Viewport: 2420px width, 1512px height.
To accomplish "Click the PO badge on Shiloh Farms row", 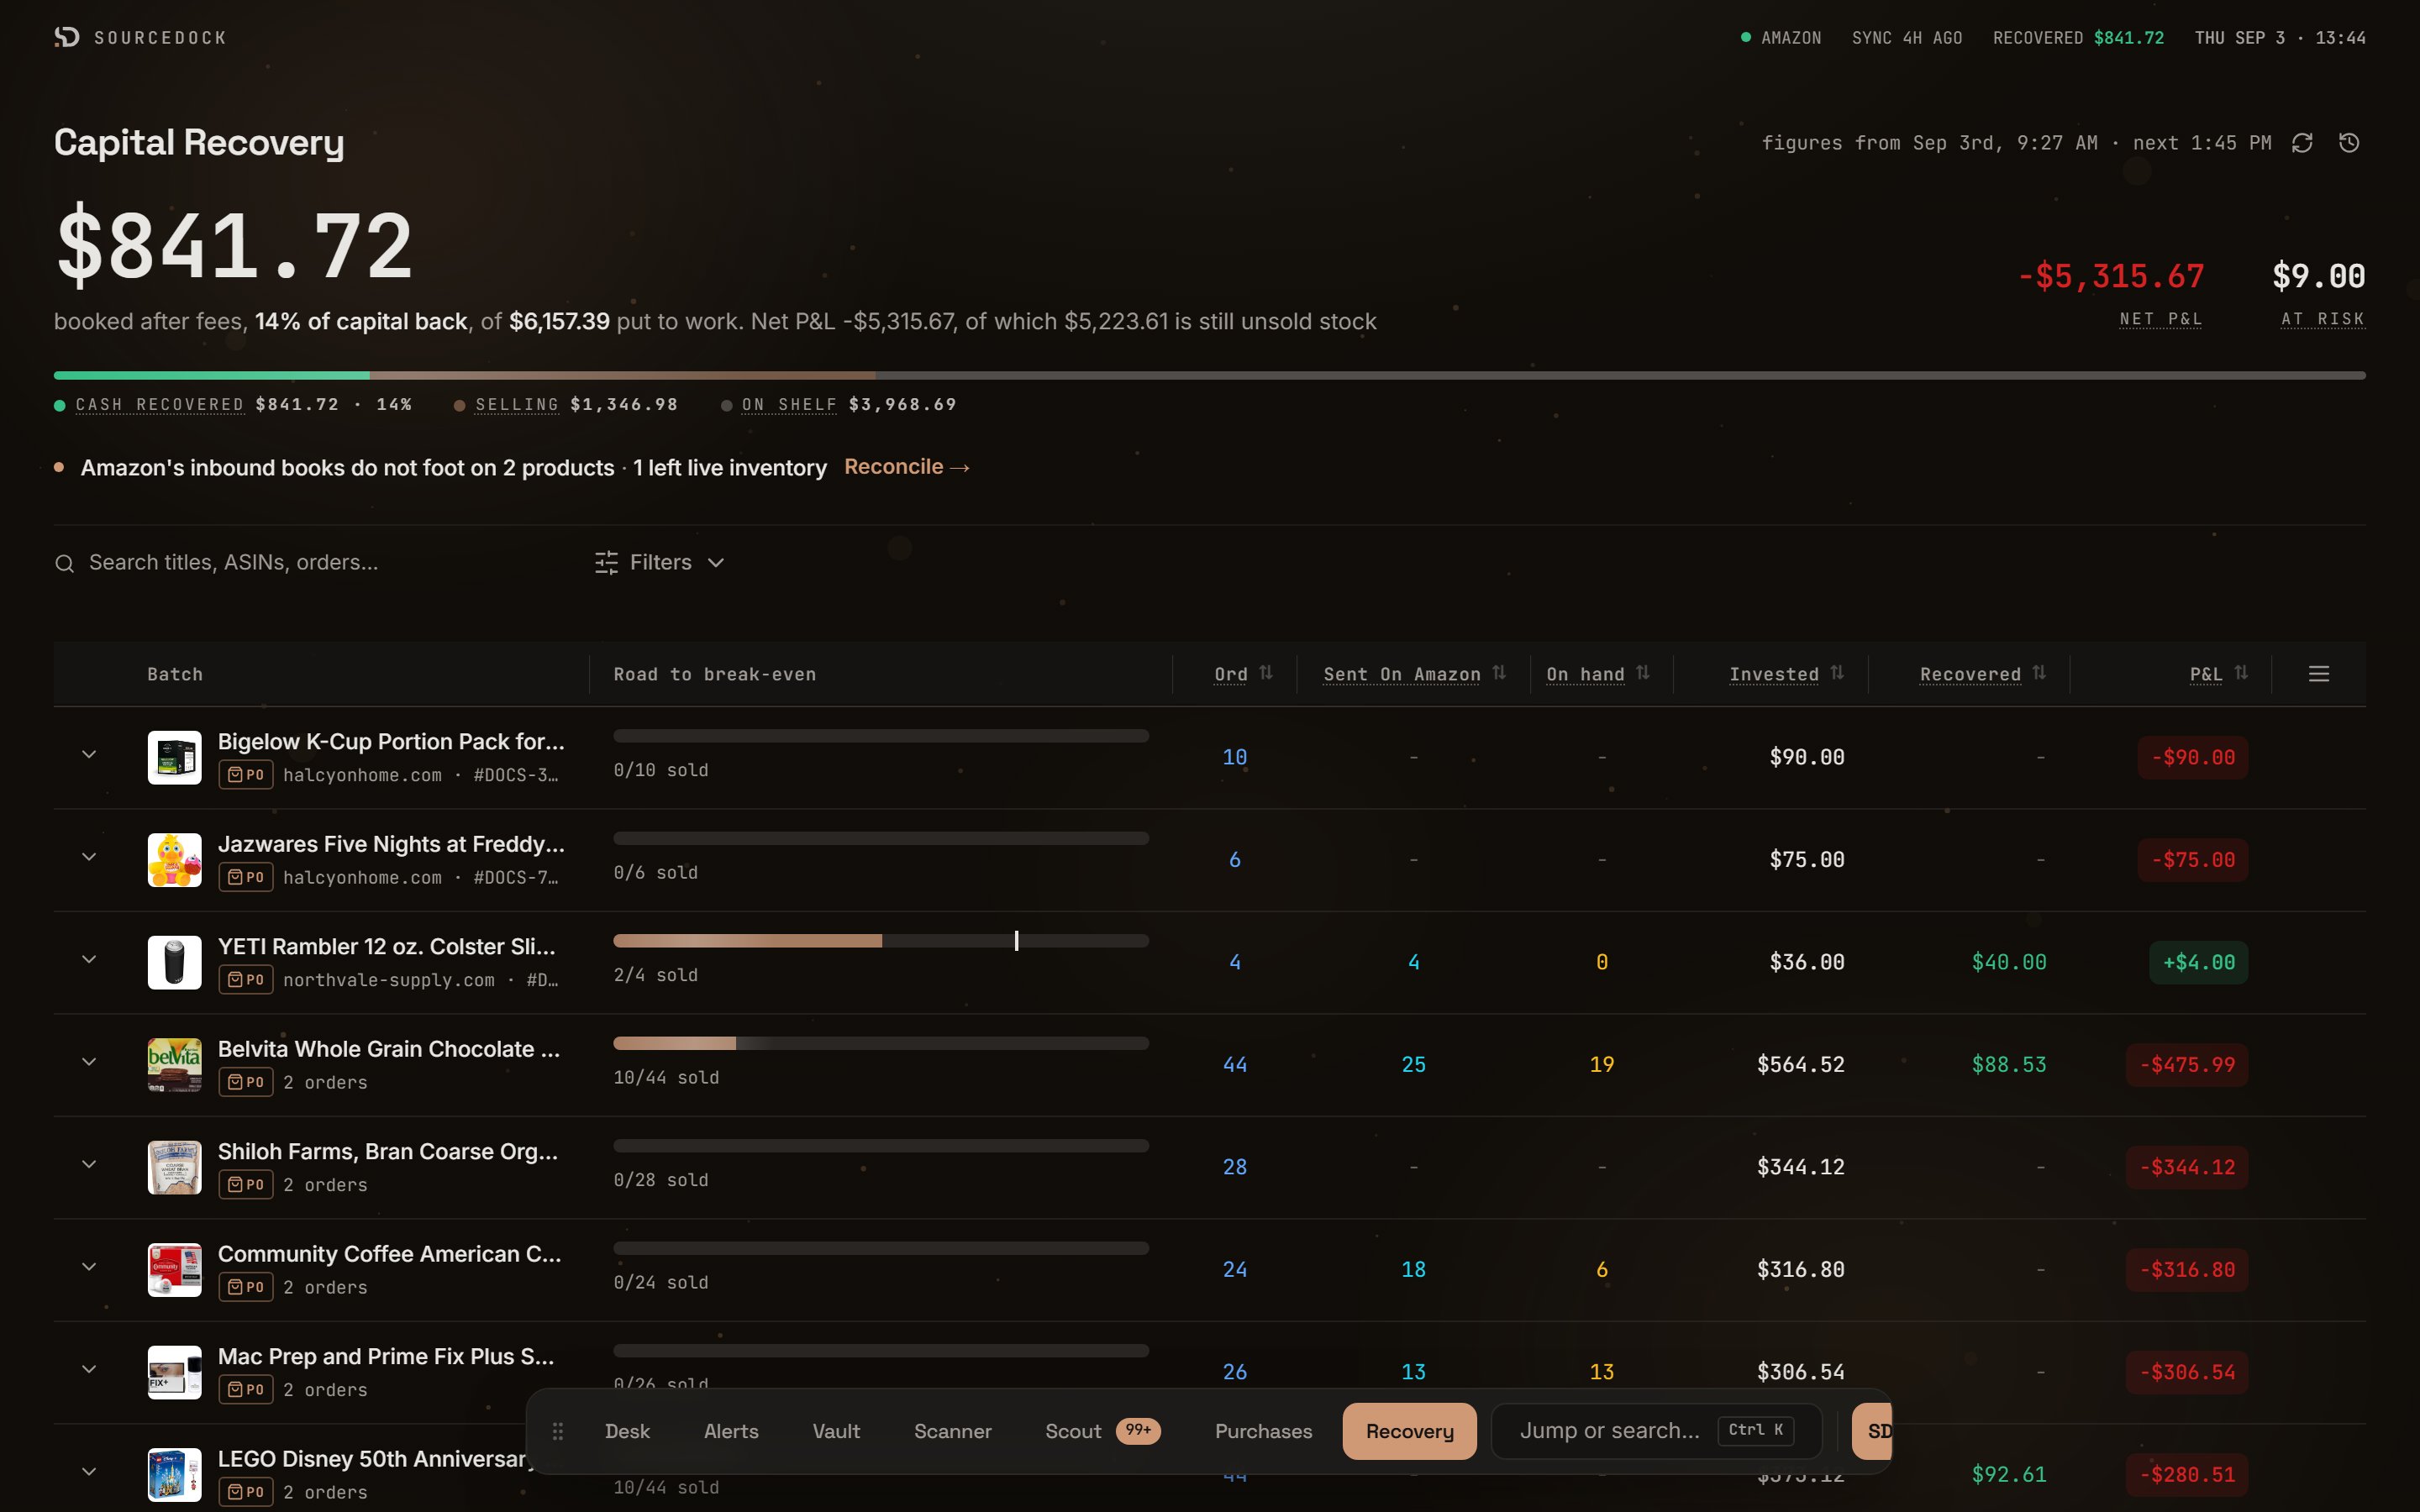I will pos(245,1184).
